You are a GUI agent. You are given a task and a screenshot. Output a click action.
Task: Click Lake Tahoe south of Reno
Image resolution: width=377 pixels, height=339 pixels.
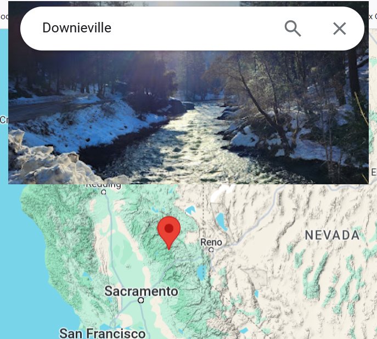[x=201, y=273]
